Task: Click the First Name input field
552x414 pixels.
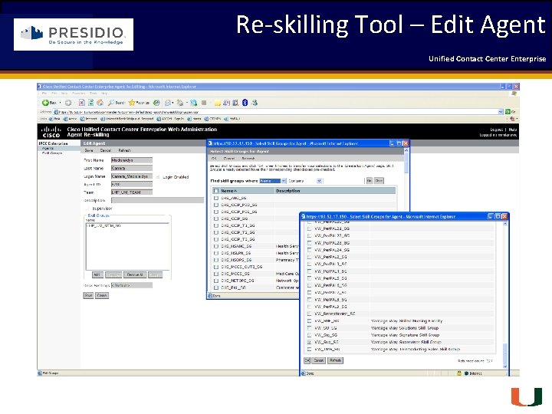Action: [132, 160]
